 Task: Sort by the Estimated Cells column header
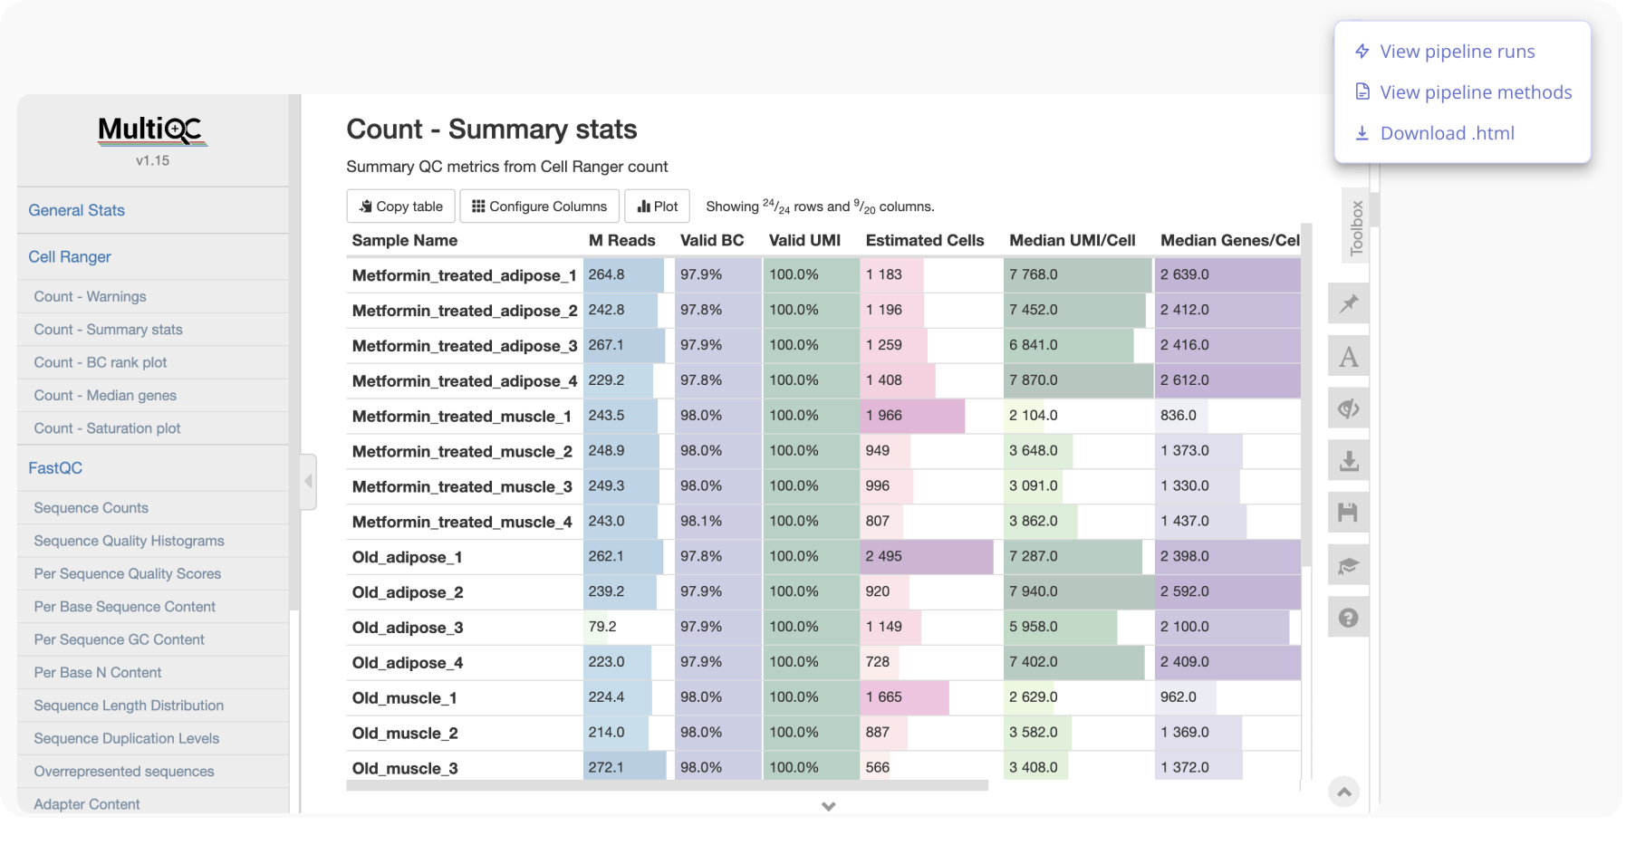tap(924, 240)
